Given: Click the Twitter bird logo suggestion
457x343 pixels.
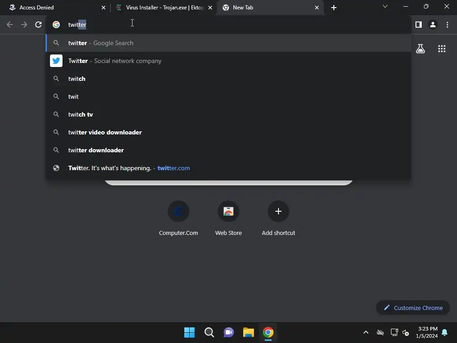Looking at the screenshot, I should point(56,61).
